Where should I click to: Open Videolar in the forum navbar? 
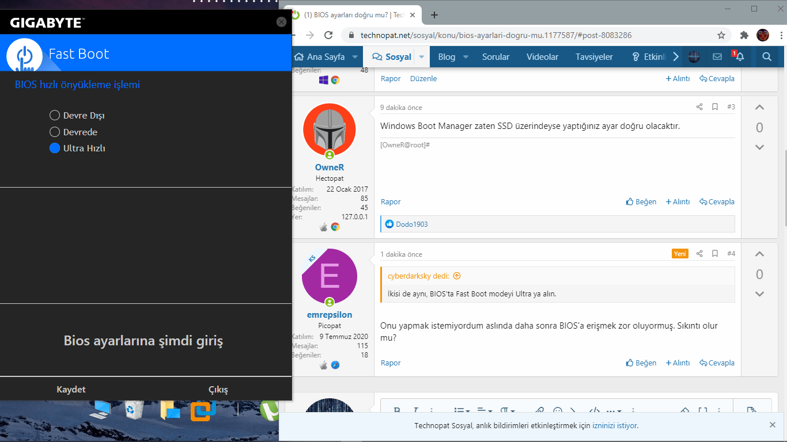tap(543, 57)
